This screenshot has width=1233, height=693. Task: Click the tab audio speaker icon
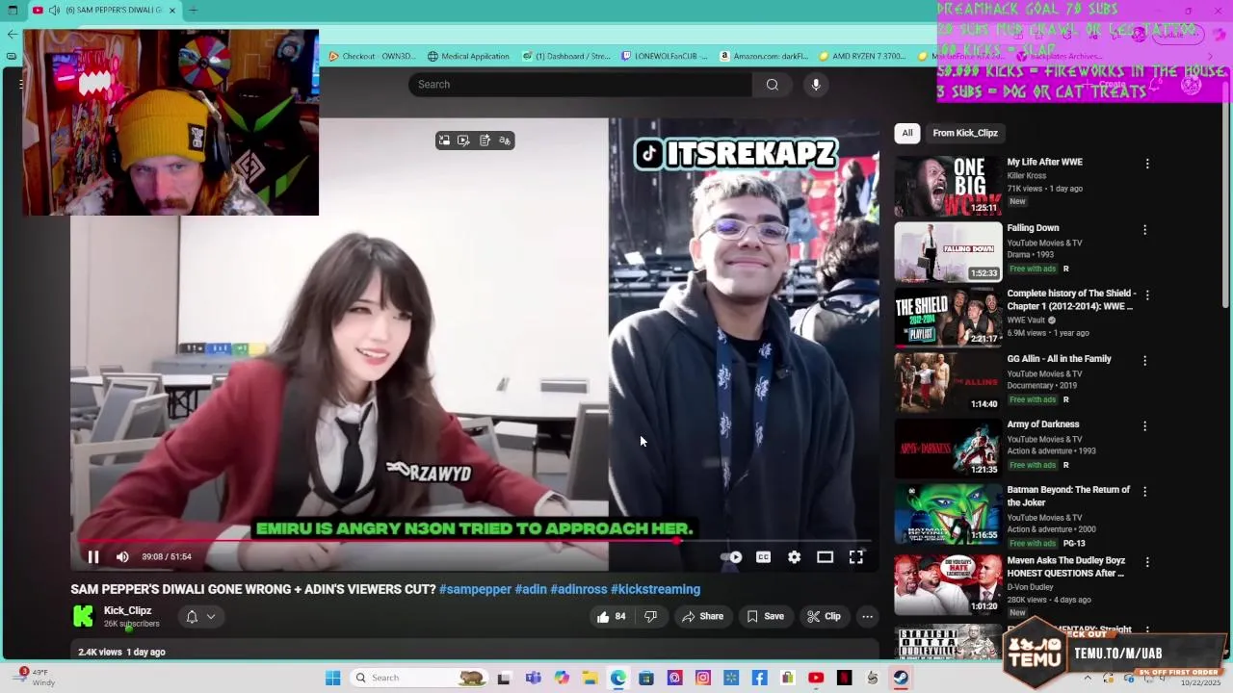coord(54,11)
